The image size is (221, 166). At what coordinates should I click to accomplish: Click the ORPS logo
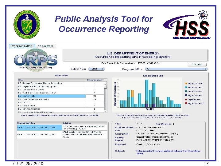pyautogui.click(x=36, y=60)
